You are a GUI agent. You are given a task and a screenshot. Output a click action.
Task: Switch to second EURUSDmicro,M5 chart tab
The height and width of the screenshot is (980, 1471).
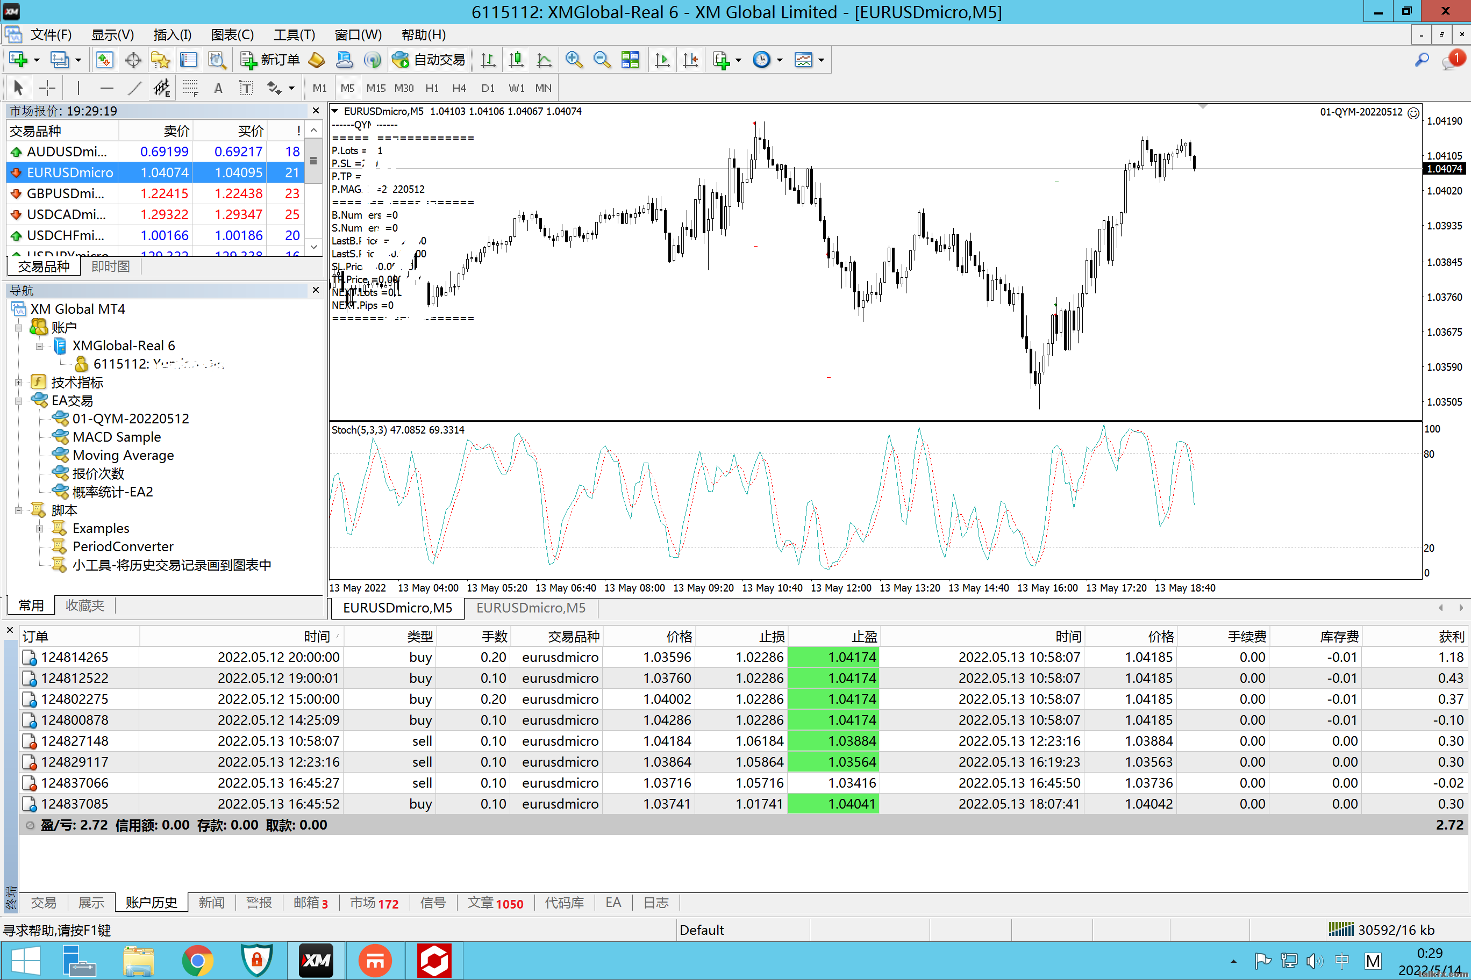(531, 608)
